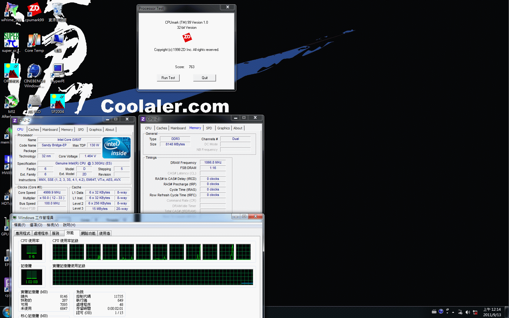Click the Multiplier x 50.0 value
This screenshot has width=509, height=318.
(52, 198)
